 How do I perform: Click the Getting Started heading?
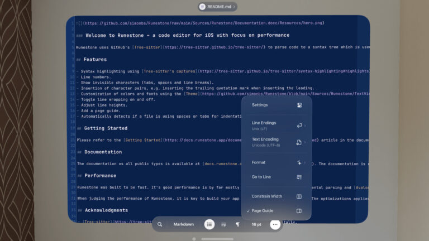pos(106,128)
